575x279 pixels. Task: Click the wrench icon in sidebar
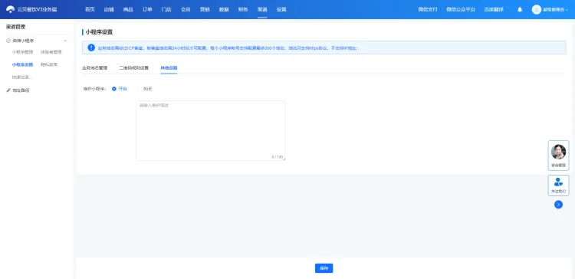click(x=8, y=90)
